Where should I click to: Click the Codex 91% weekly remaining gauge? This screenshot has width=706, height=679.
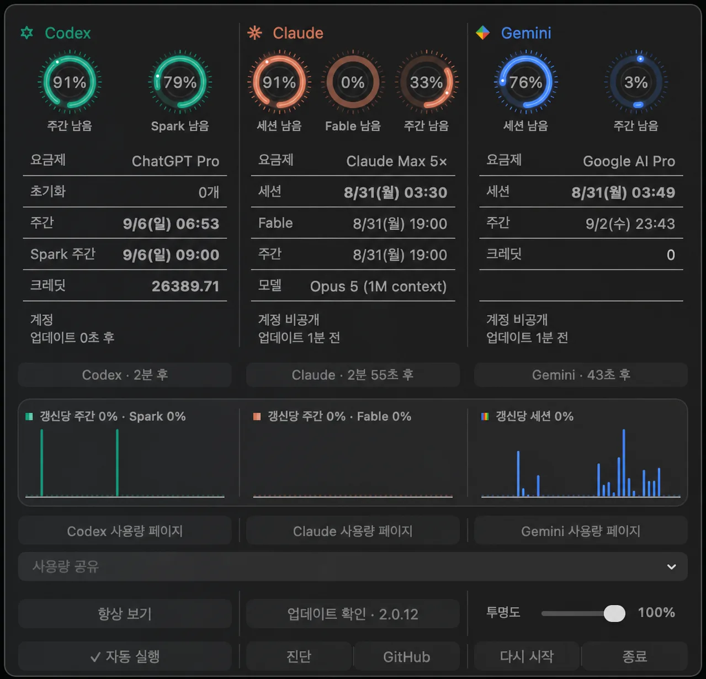(x=70, y=82)
